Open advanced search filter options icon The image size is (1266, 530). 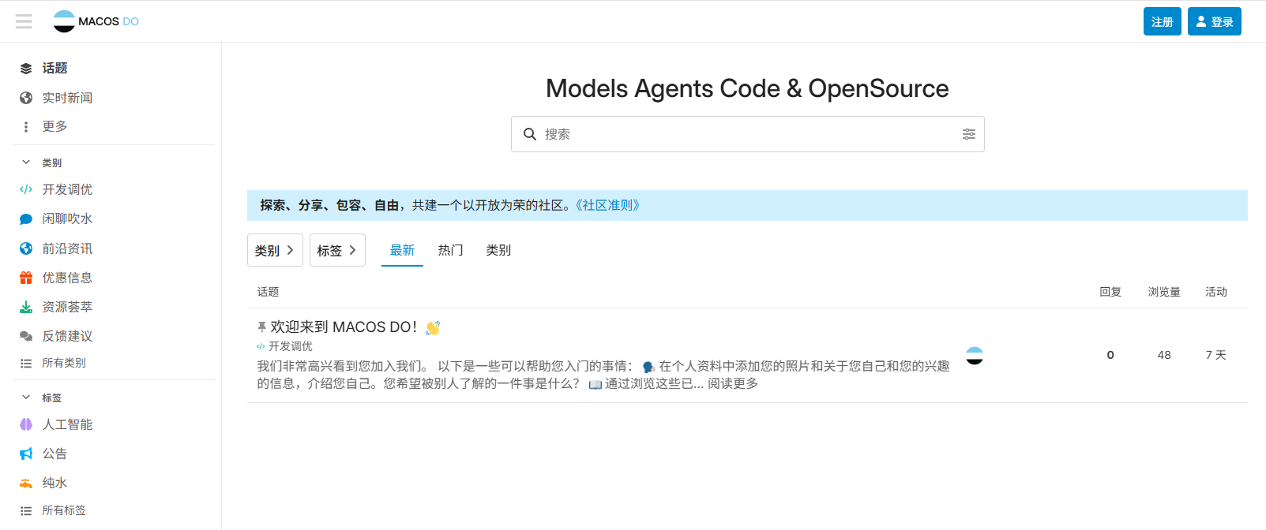(969, 134)
